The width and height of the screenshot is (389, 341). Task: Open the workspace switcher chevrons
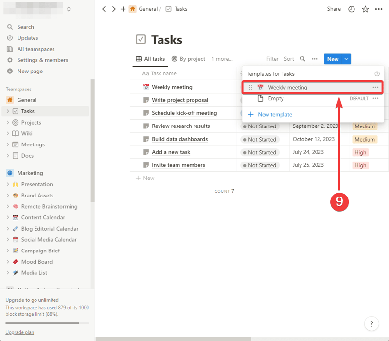pyautogui.click(x=69, y=9)
